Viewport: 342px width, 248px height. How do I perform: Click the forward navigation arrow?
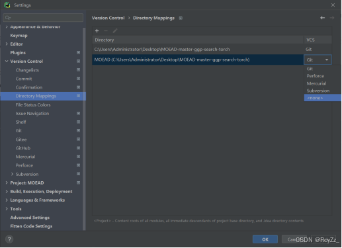point(332,18)
